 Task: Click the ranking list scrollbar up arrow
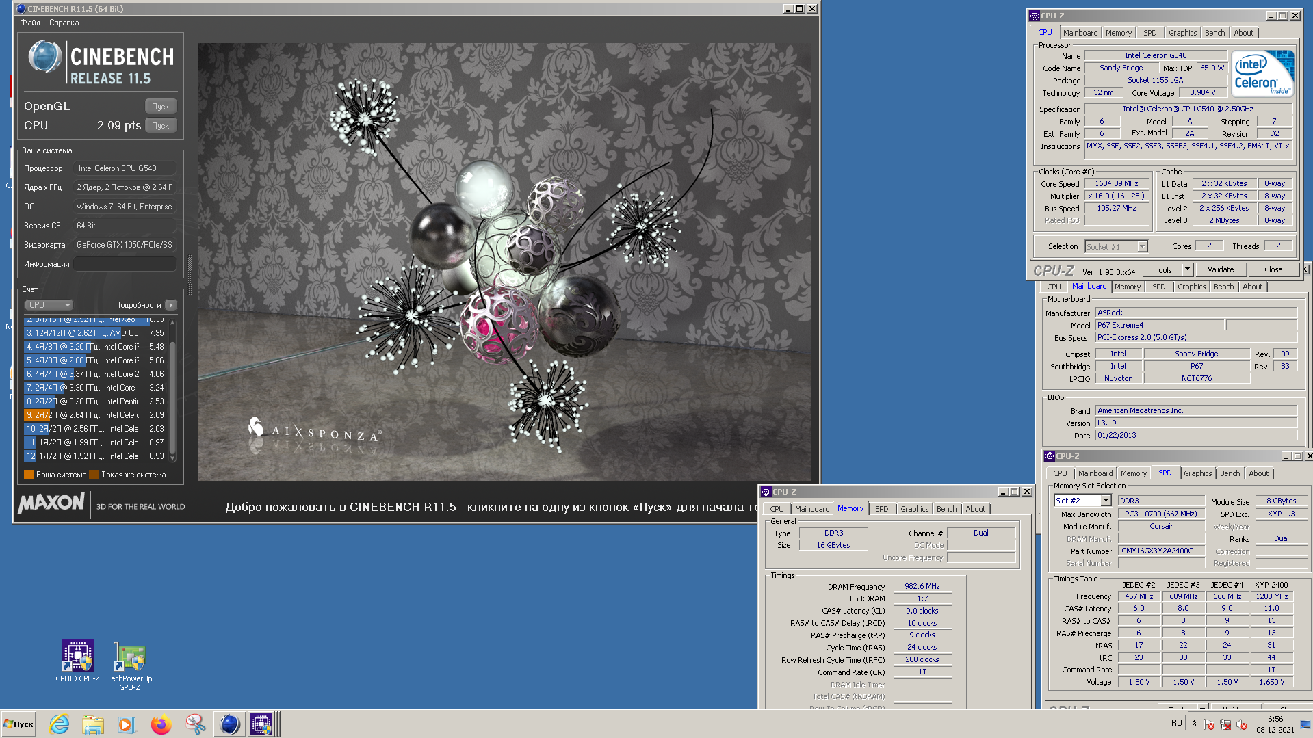click(x=172, y=321)
